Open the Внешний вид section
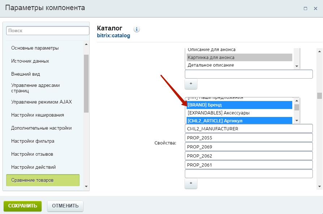The height and width of the screenshot is (214, 323). click(x=26, y=74)
